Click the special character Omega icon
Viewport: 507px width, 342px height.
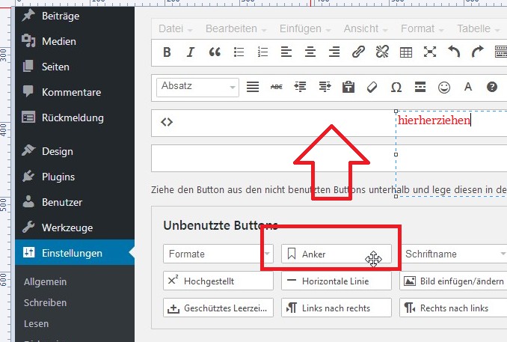(x=396, y=87)
